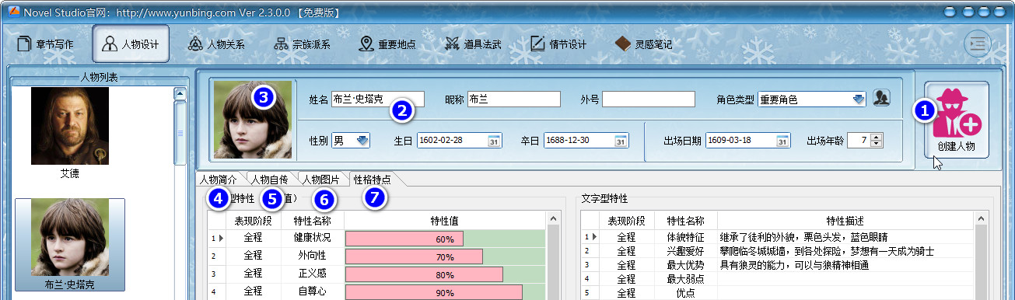Click the person icon beside 角色类型 dropdown
Image resolution: width=1015 pixels, height=300 pixels.
pos(881,99)
